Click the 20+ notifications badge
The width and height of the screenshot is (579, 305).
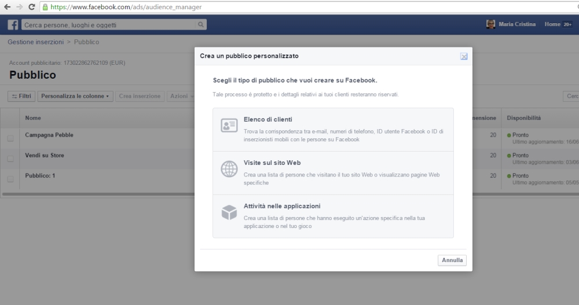[x=567, y=24]
